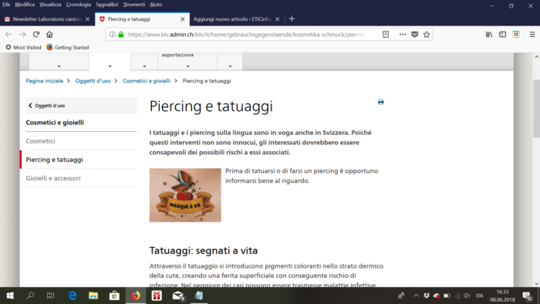This screenshot has height=304, width=540.
Task: Toggle the sidebar view icon
Action: coord(502,35)
